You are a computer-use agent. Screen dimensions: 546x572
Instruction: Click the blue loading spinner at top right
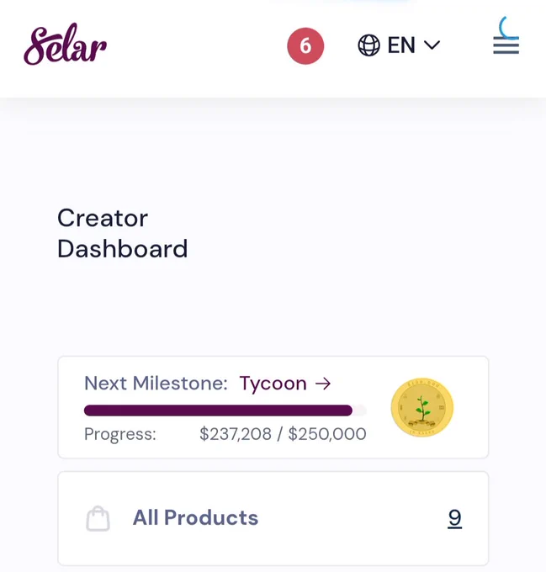pyautogui.click(x=508, y=28)
